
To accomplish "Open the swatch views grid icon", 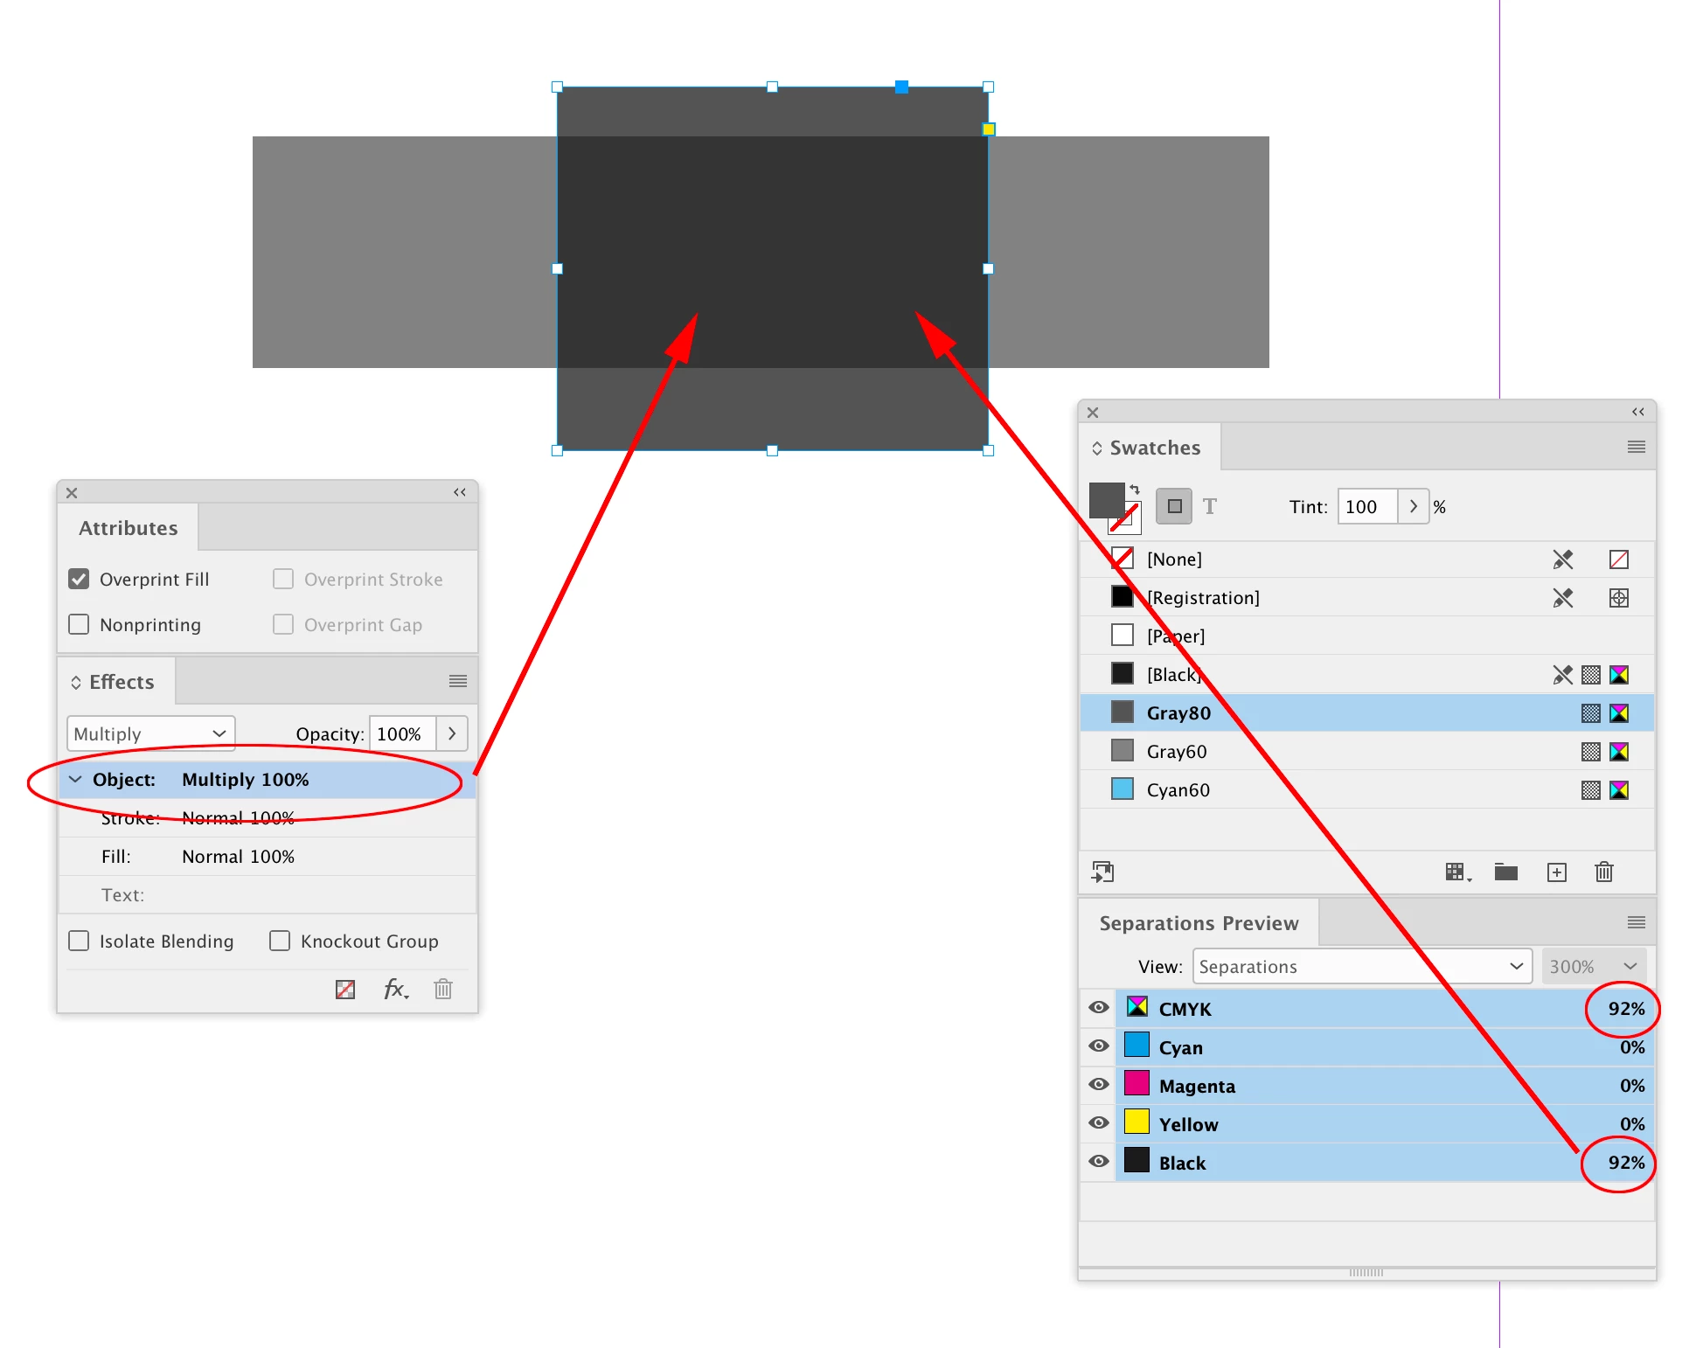I will pyautogui.click(x=1456, y=872).
